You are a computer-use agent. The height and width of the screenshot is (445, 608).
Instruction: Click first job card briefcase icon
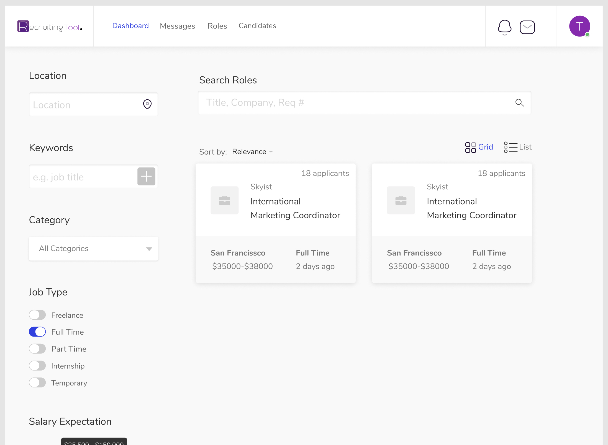[x=224, y=200]
